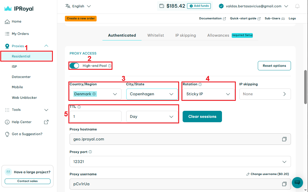308x192 pixels.
Task: Switch to the Whitelist tab
Action: tap(156, 35)
